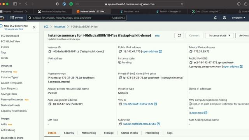Switch to the Tags tab

click(x=170, y=133)
